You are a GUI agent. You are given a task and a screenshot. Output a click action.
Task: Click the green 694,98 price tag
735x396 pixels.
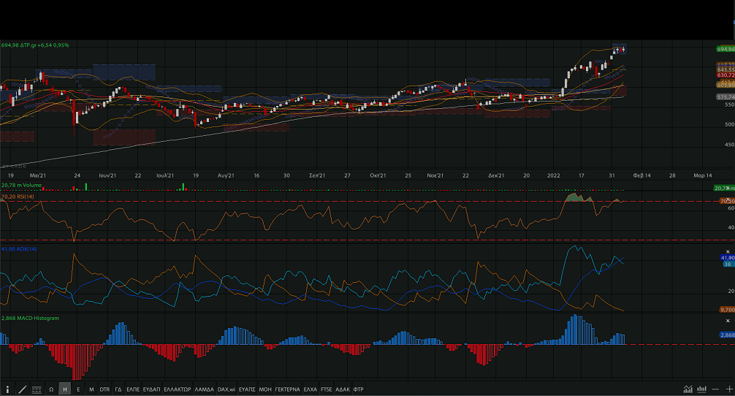click(725, 49)
